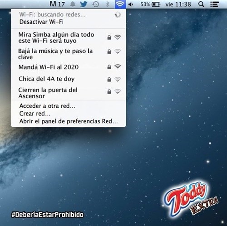
Task: Open the Bluetooth menu bar icon
Action: point(108,4)
